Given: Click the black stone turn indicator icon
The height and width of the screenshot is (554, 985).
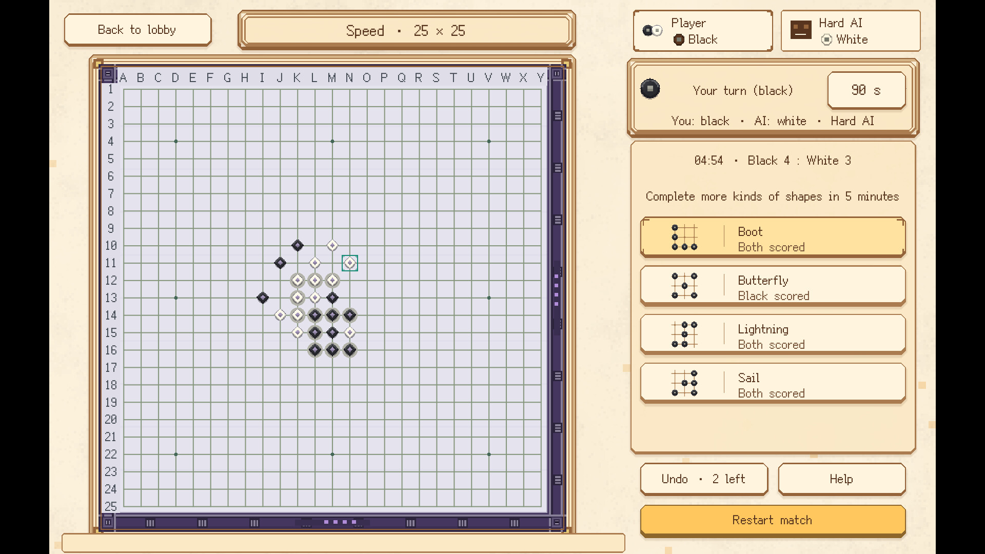Looking at the screenshot, I should point(650,89).
